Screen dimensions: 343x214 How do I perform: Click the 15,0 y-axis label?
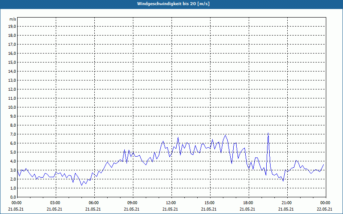pos(12,62)
